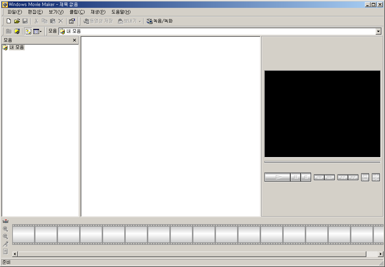Toggle the collections pane toolbar icon
This screenshot has height=267, width=385.
point(28,31)
